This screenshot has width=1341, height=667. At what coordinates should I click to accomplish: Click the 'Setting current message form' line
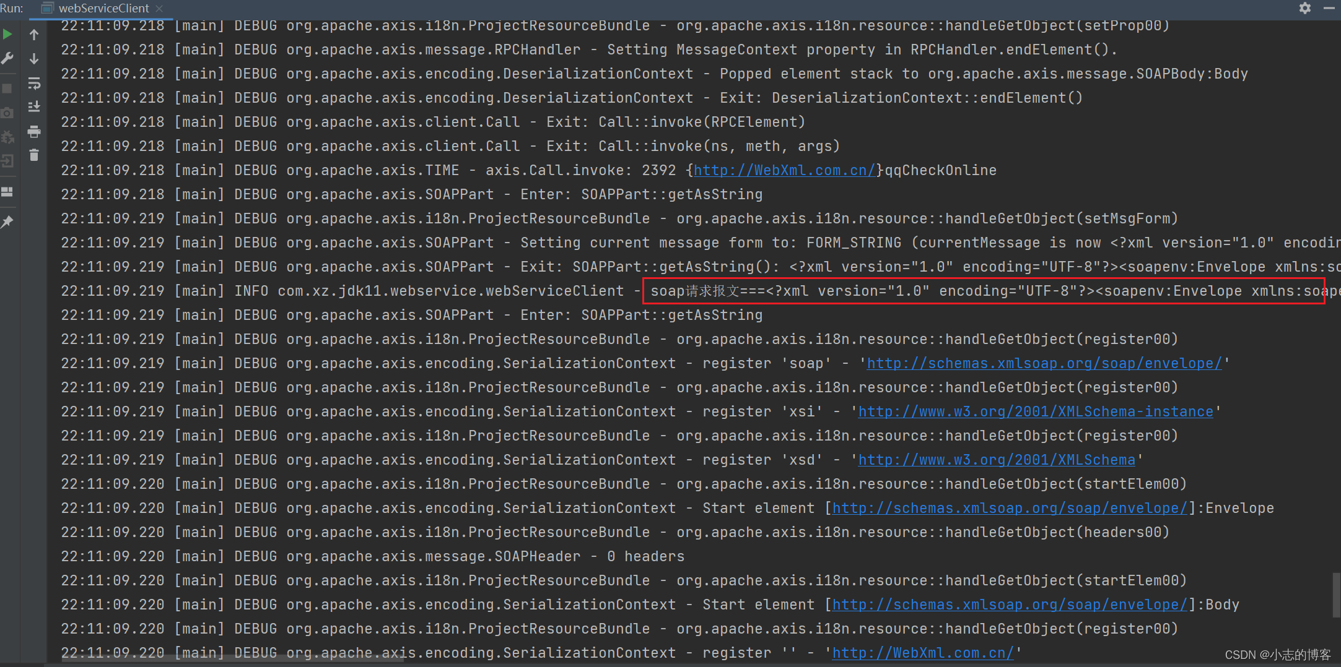click(x=701, y=243)
